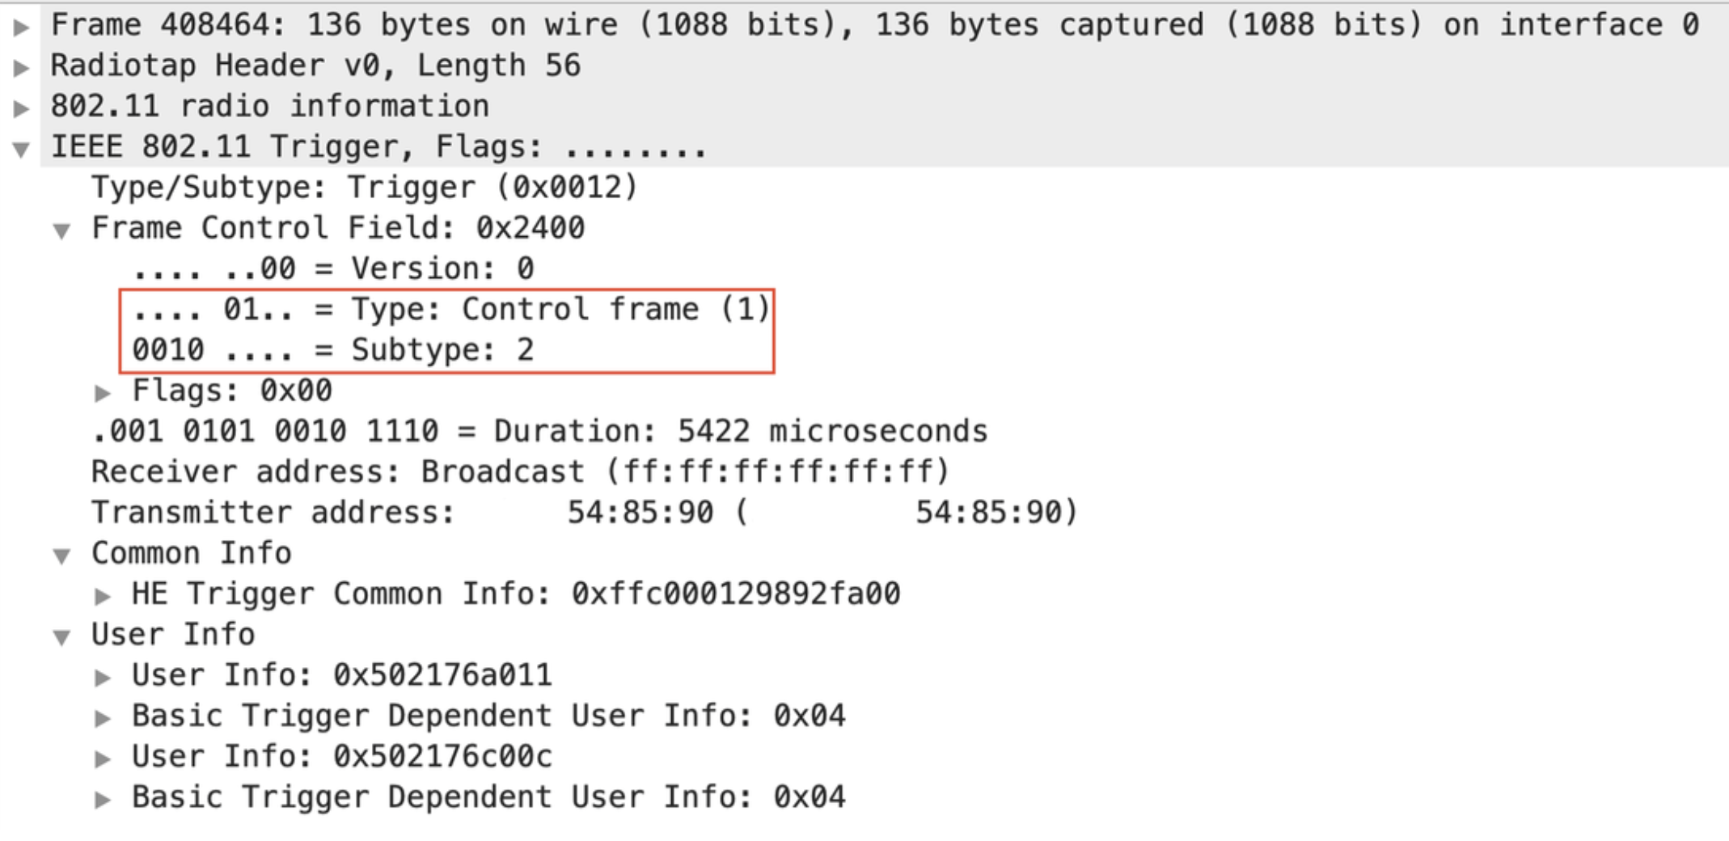This screenshot has height=841, width=1729.
Task: Select the Type/Subtype: Trigger line
Action: [x=364, y=187]
